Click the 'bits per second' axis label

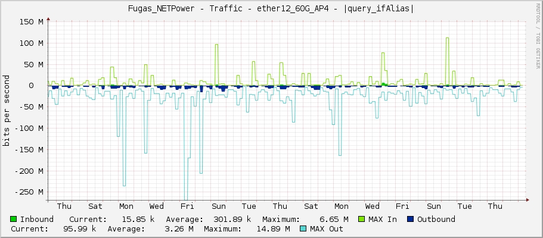7,111
